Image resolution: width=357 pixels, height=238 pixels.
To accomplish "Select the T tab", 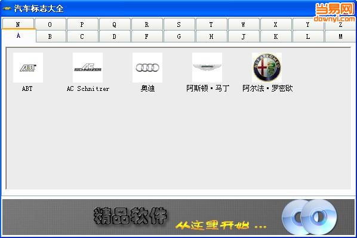I will tap(211, 24).
